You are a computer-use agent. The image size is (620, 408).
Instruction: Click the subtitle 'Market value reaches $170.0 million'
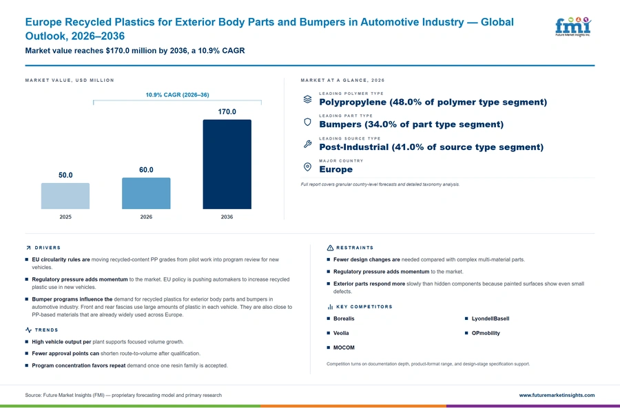click(x=135, y=50)
